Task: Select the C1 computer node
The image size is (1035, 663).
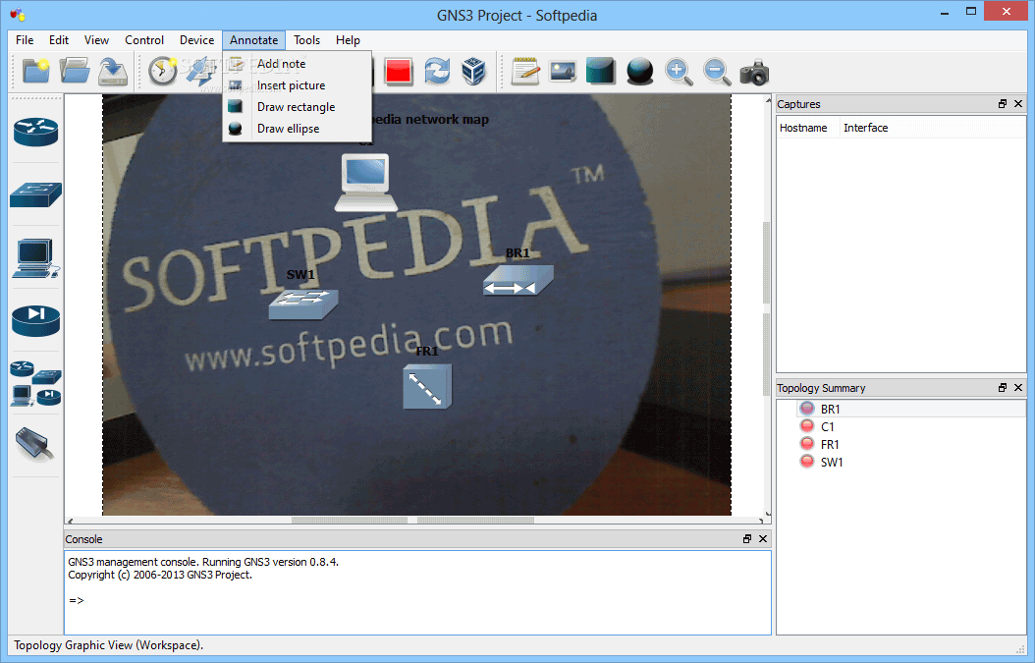Action: [365, 183]
